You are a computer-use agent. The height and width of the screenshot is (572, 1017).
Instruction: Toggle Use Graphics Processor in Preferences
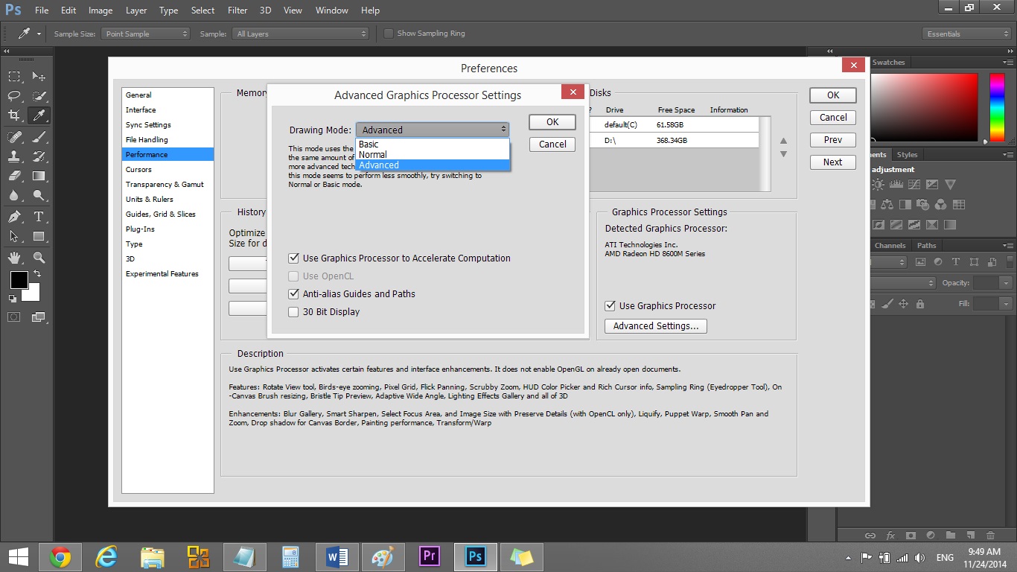(660, 306)
